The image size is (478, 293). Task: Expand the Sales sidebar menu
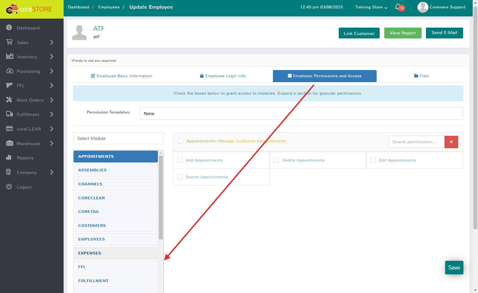(51, 42)
